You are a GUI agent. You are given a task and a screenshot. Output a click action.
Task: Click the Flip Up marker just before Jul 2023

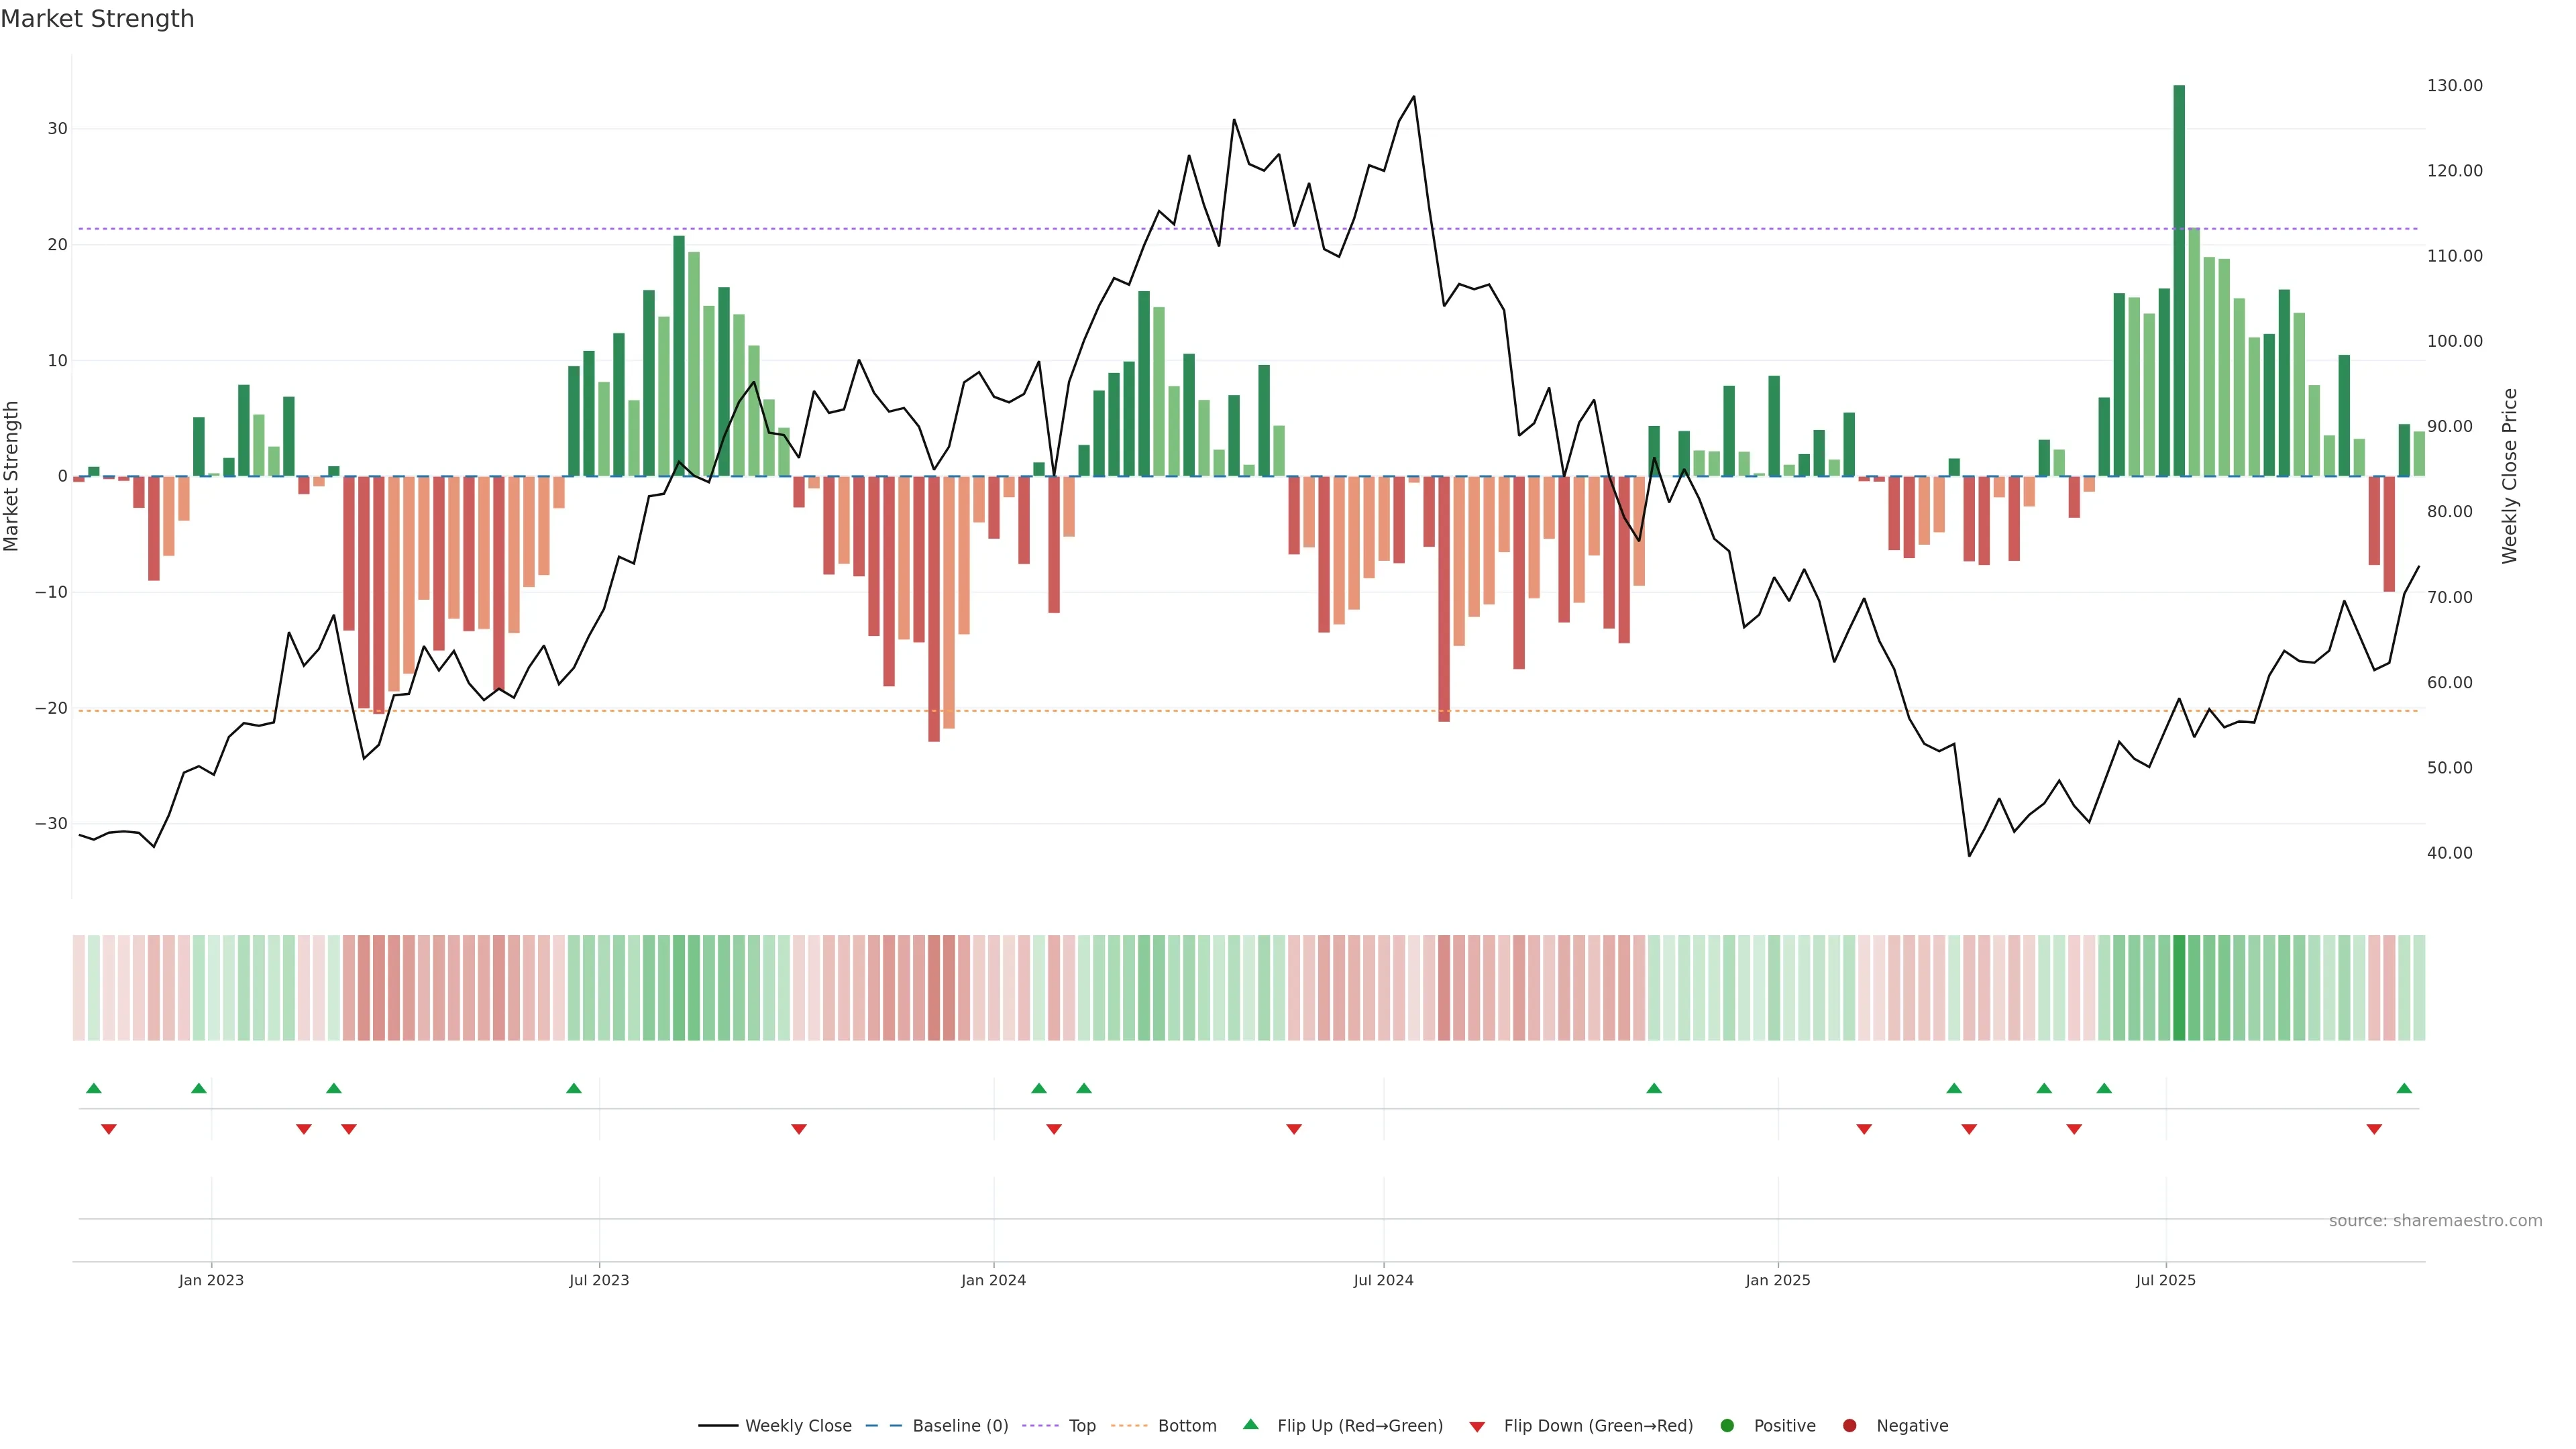[x=574, y=1088]
